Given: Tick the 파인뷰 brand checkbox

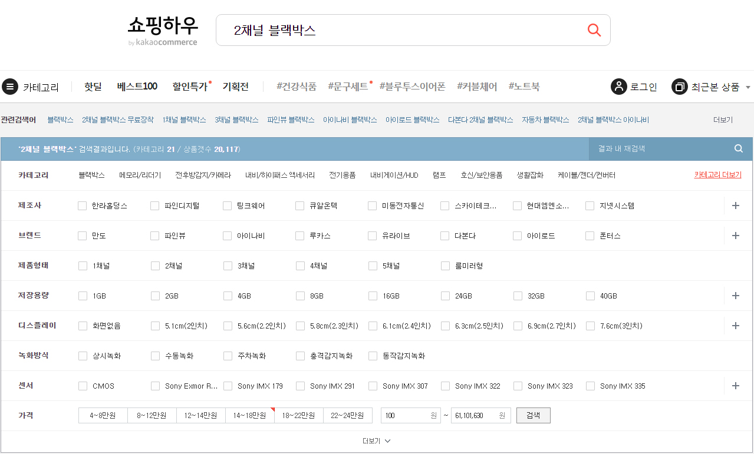Looking at the screenshot, I should 155,236.
